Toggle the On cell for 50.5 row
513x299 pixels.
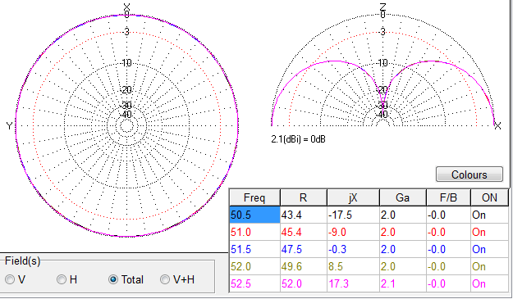489,215
